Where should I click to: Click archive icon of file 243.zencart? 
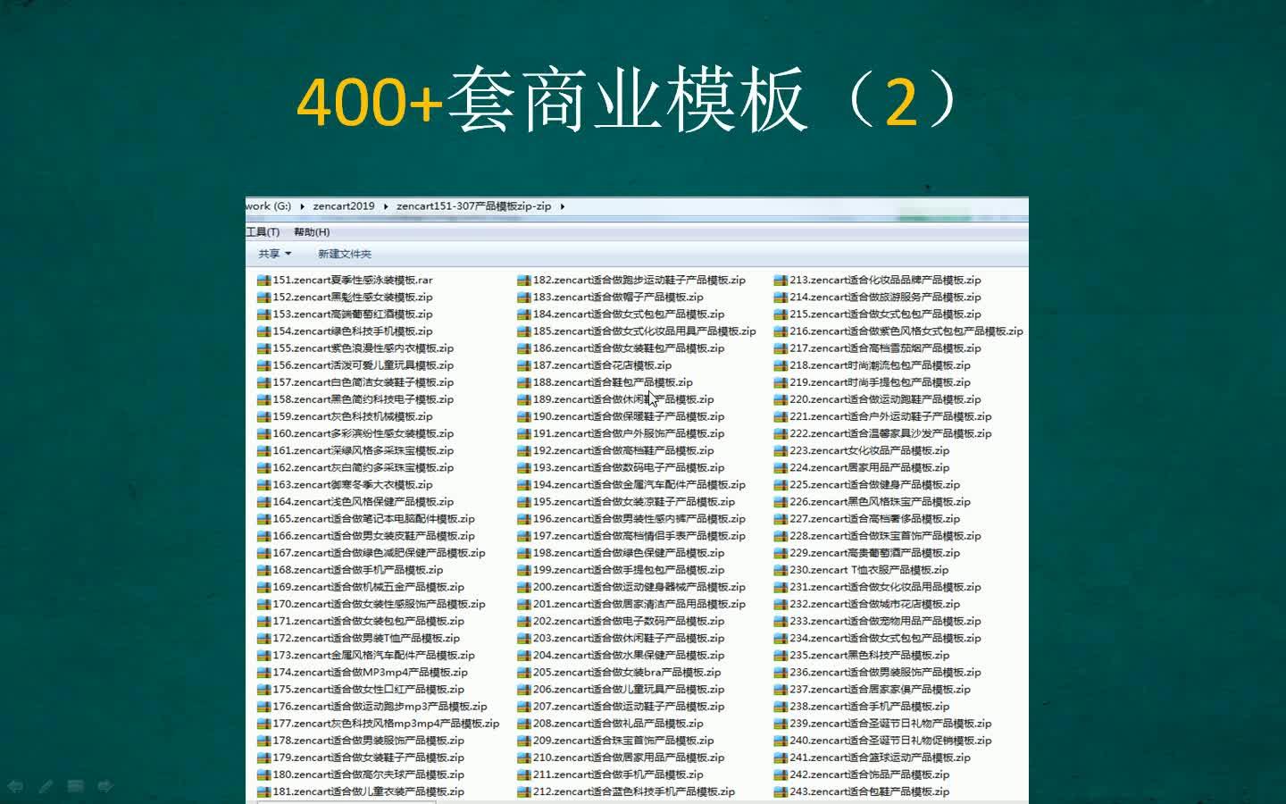click(x=781, y=791)
